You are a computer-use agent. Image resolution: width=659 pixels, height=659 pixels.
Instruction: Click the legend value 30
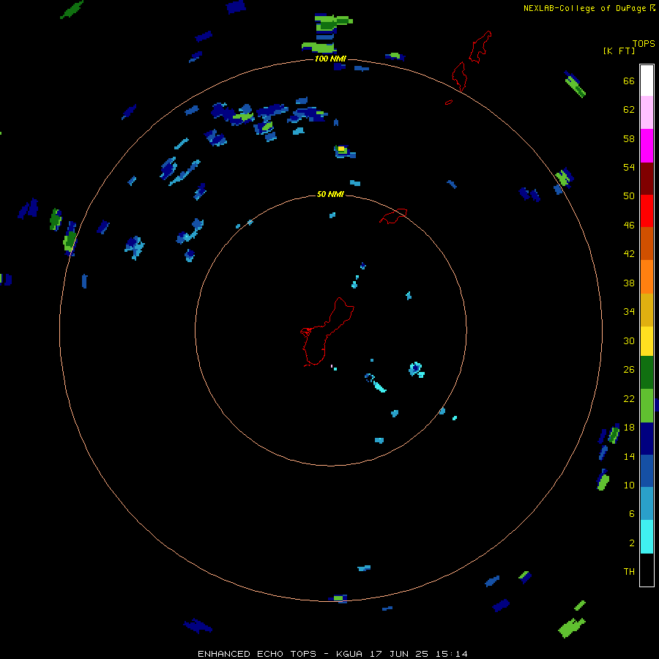tap(629, 340)
